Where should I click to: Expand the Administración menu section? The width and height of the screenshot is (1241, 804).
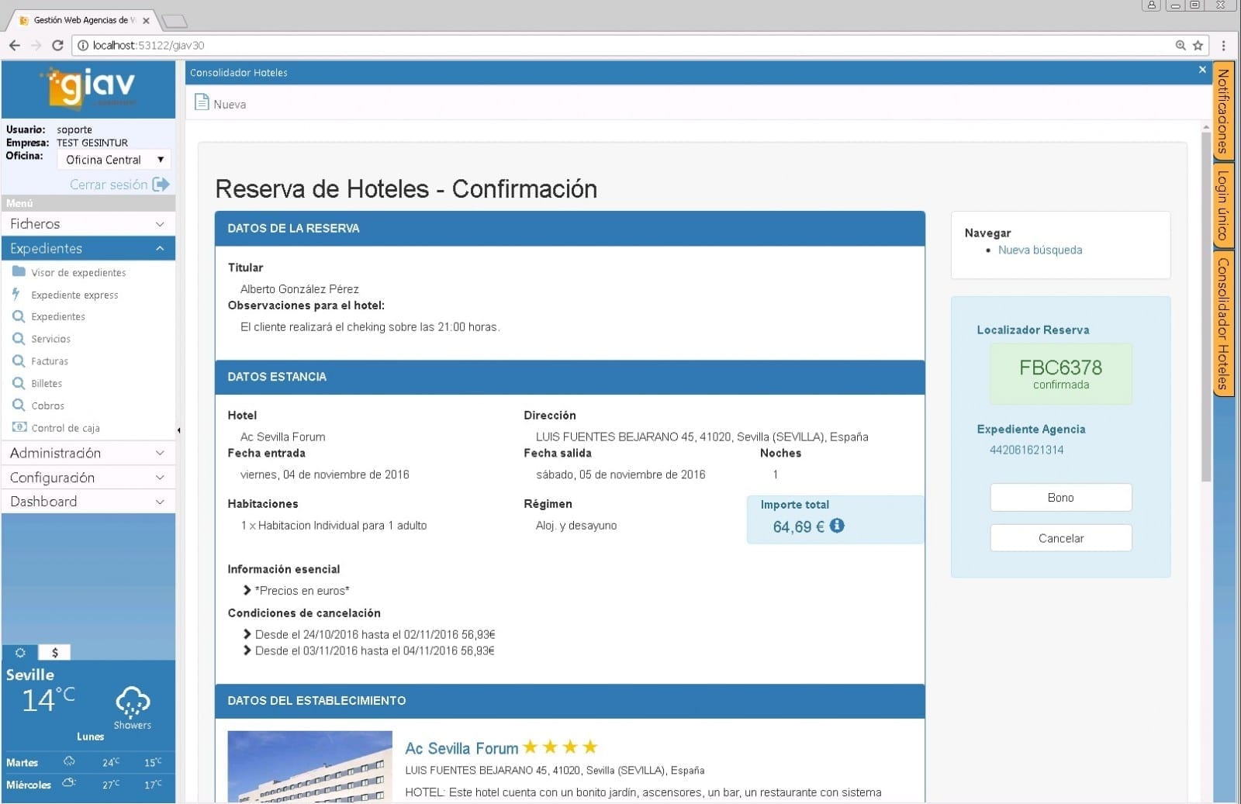pos(88,453)
